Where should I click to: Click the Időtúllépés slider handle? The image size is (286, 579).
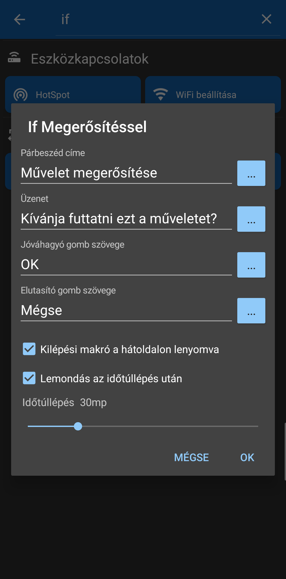click(78, 426)
